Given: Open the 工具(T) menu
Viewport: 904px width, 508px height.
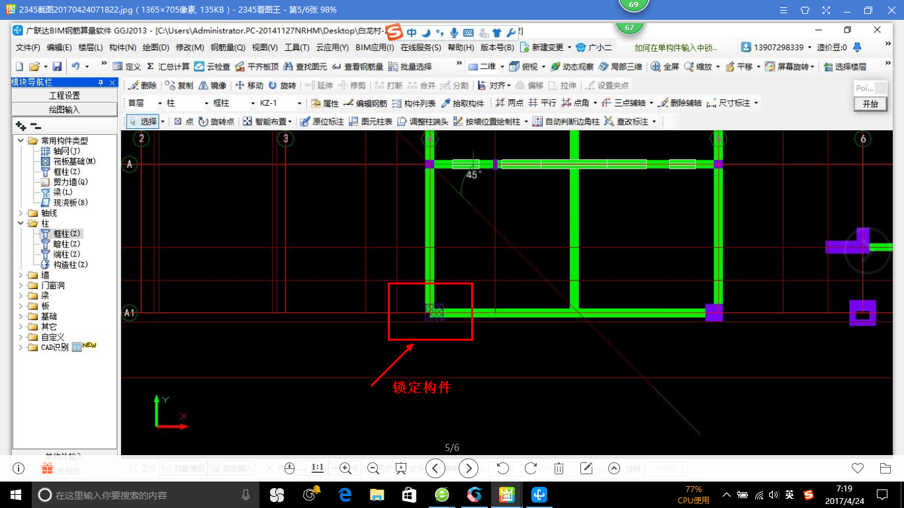Looking at the screenshot, I should click(x=296, y=48).
